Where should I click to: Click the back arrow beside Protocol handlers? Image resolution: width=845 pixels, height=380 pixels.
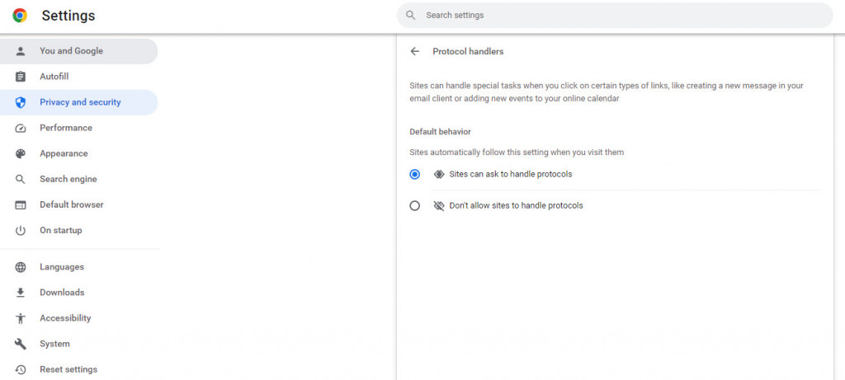[415, 51]
